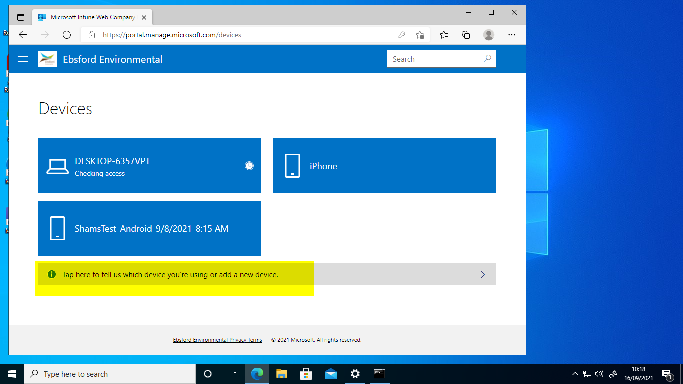Click the phone icon on iPhone tile

pos(293,166)
